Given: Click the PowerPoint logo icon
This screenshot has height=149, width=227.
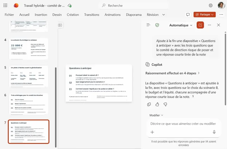Looking at the screenshot, I should coord(16,5).
